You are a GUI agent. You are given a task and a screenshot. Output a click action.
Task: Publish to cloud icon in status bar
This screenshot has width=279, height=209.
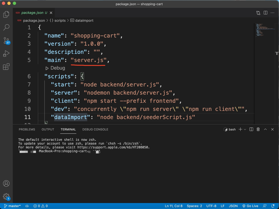pyautogui.click(x=27, y=206)
